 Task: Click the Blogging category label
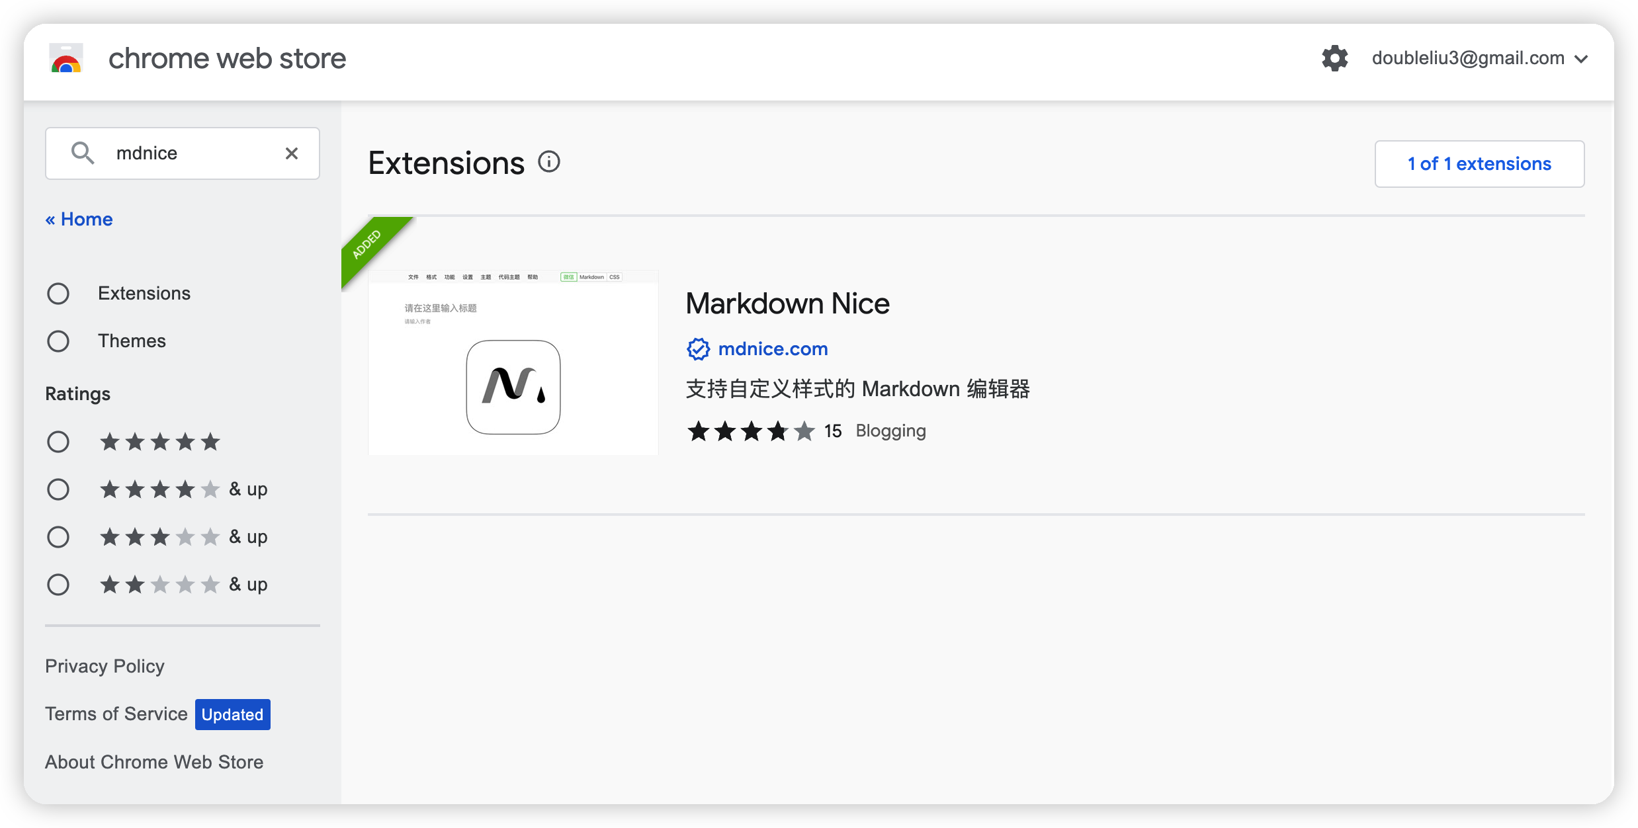coord(890,430)
